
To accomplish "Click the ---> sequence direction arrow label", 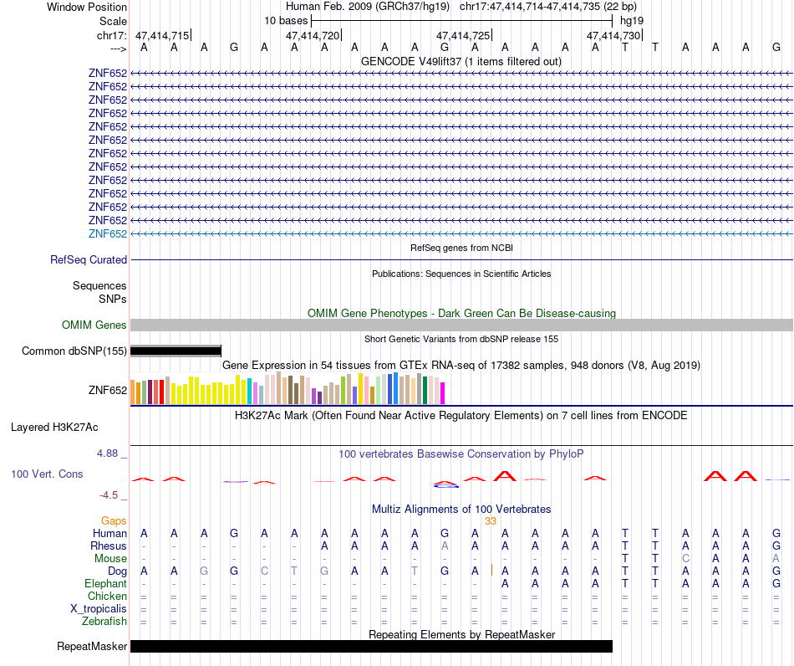I will point(118,49).
